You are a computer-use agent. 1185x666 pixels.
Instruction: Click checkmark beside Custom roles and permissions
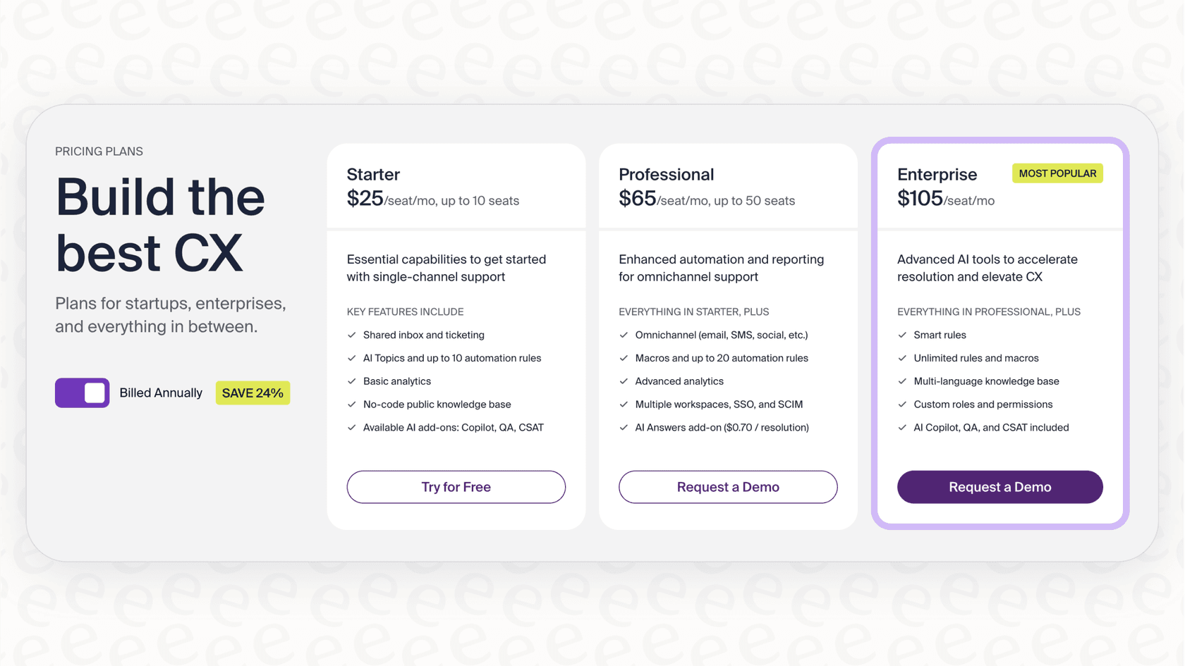tap(902, 405)
